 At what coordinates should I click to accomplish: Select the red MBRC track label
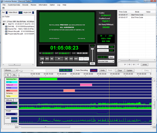click(x=12, y=90)
